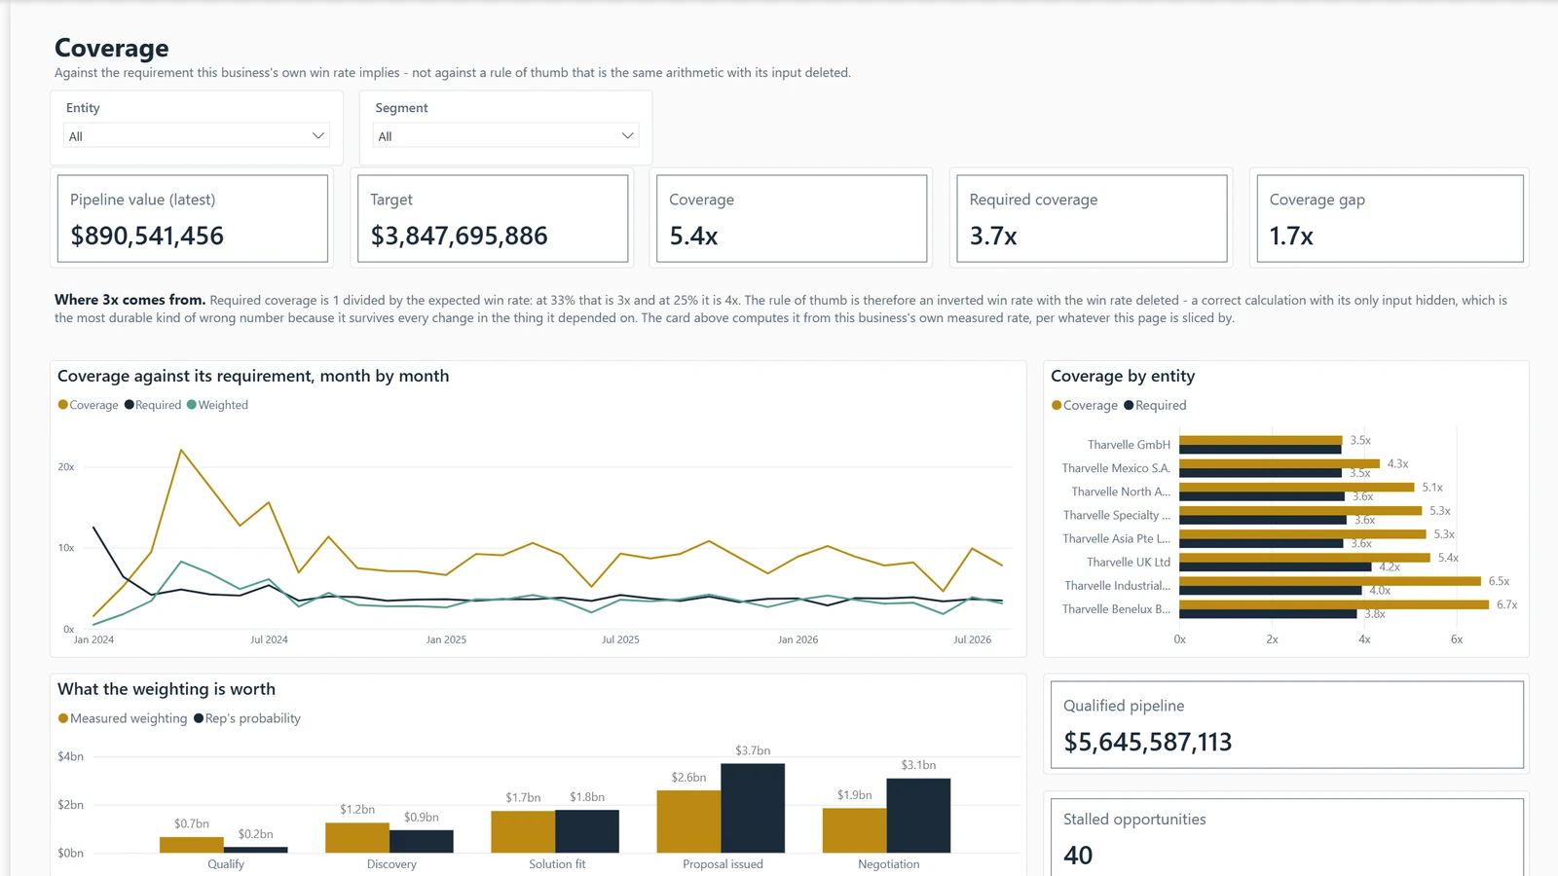This screenshot has height=876, width=1558.
Task: Select the Coverage 5.4x card
Action: click(792, 218)
